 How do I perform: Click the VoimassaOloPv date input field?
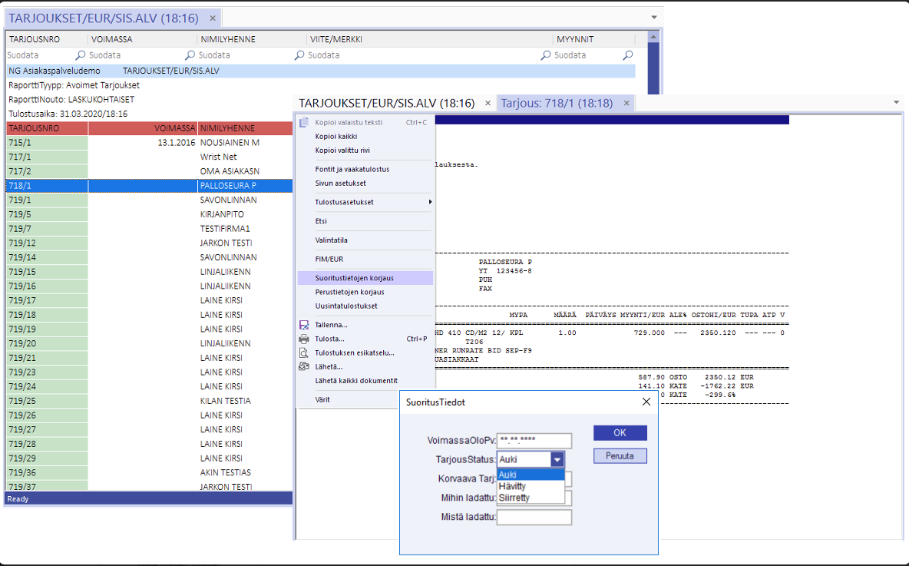tap(534, 441)
